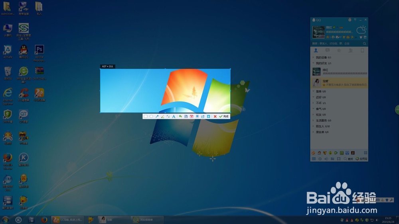Switch to the groups tab in QQ

(351, 50)
